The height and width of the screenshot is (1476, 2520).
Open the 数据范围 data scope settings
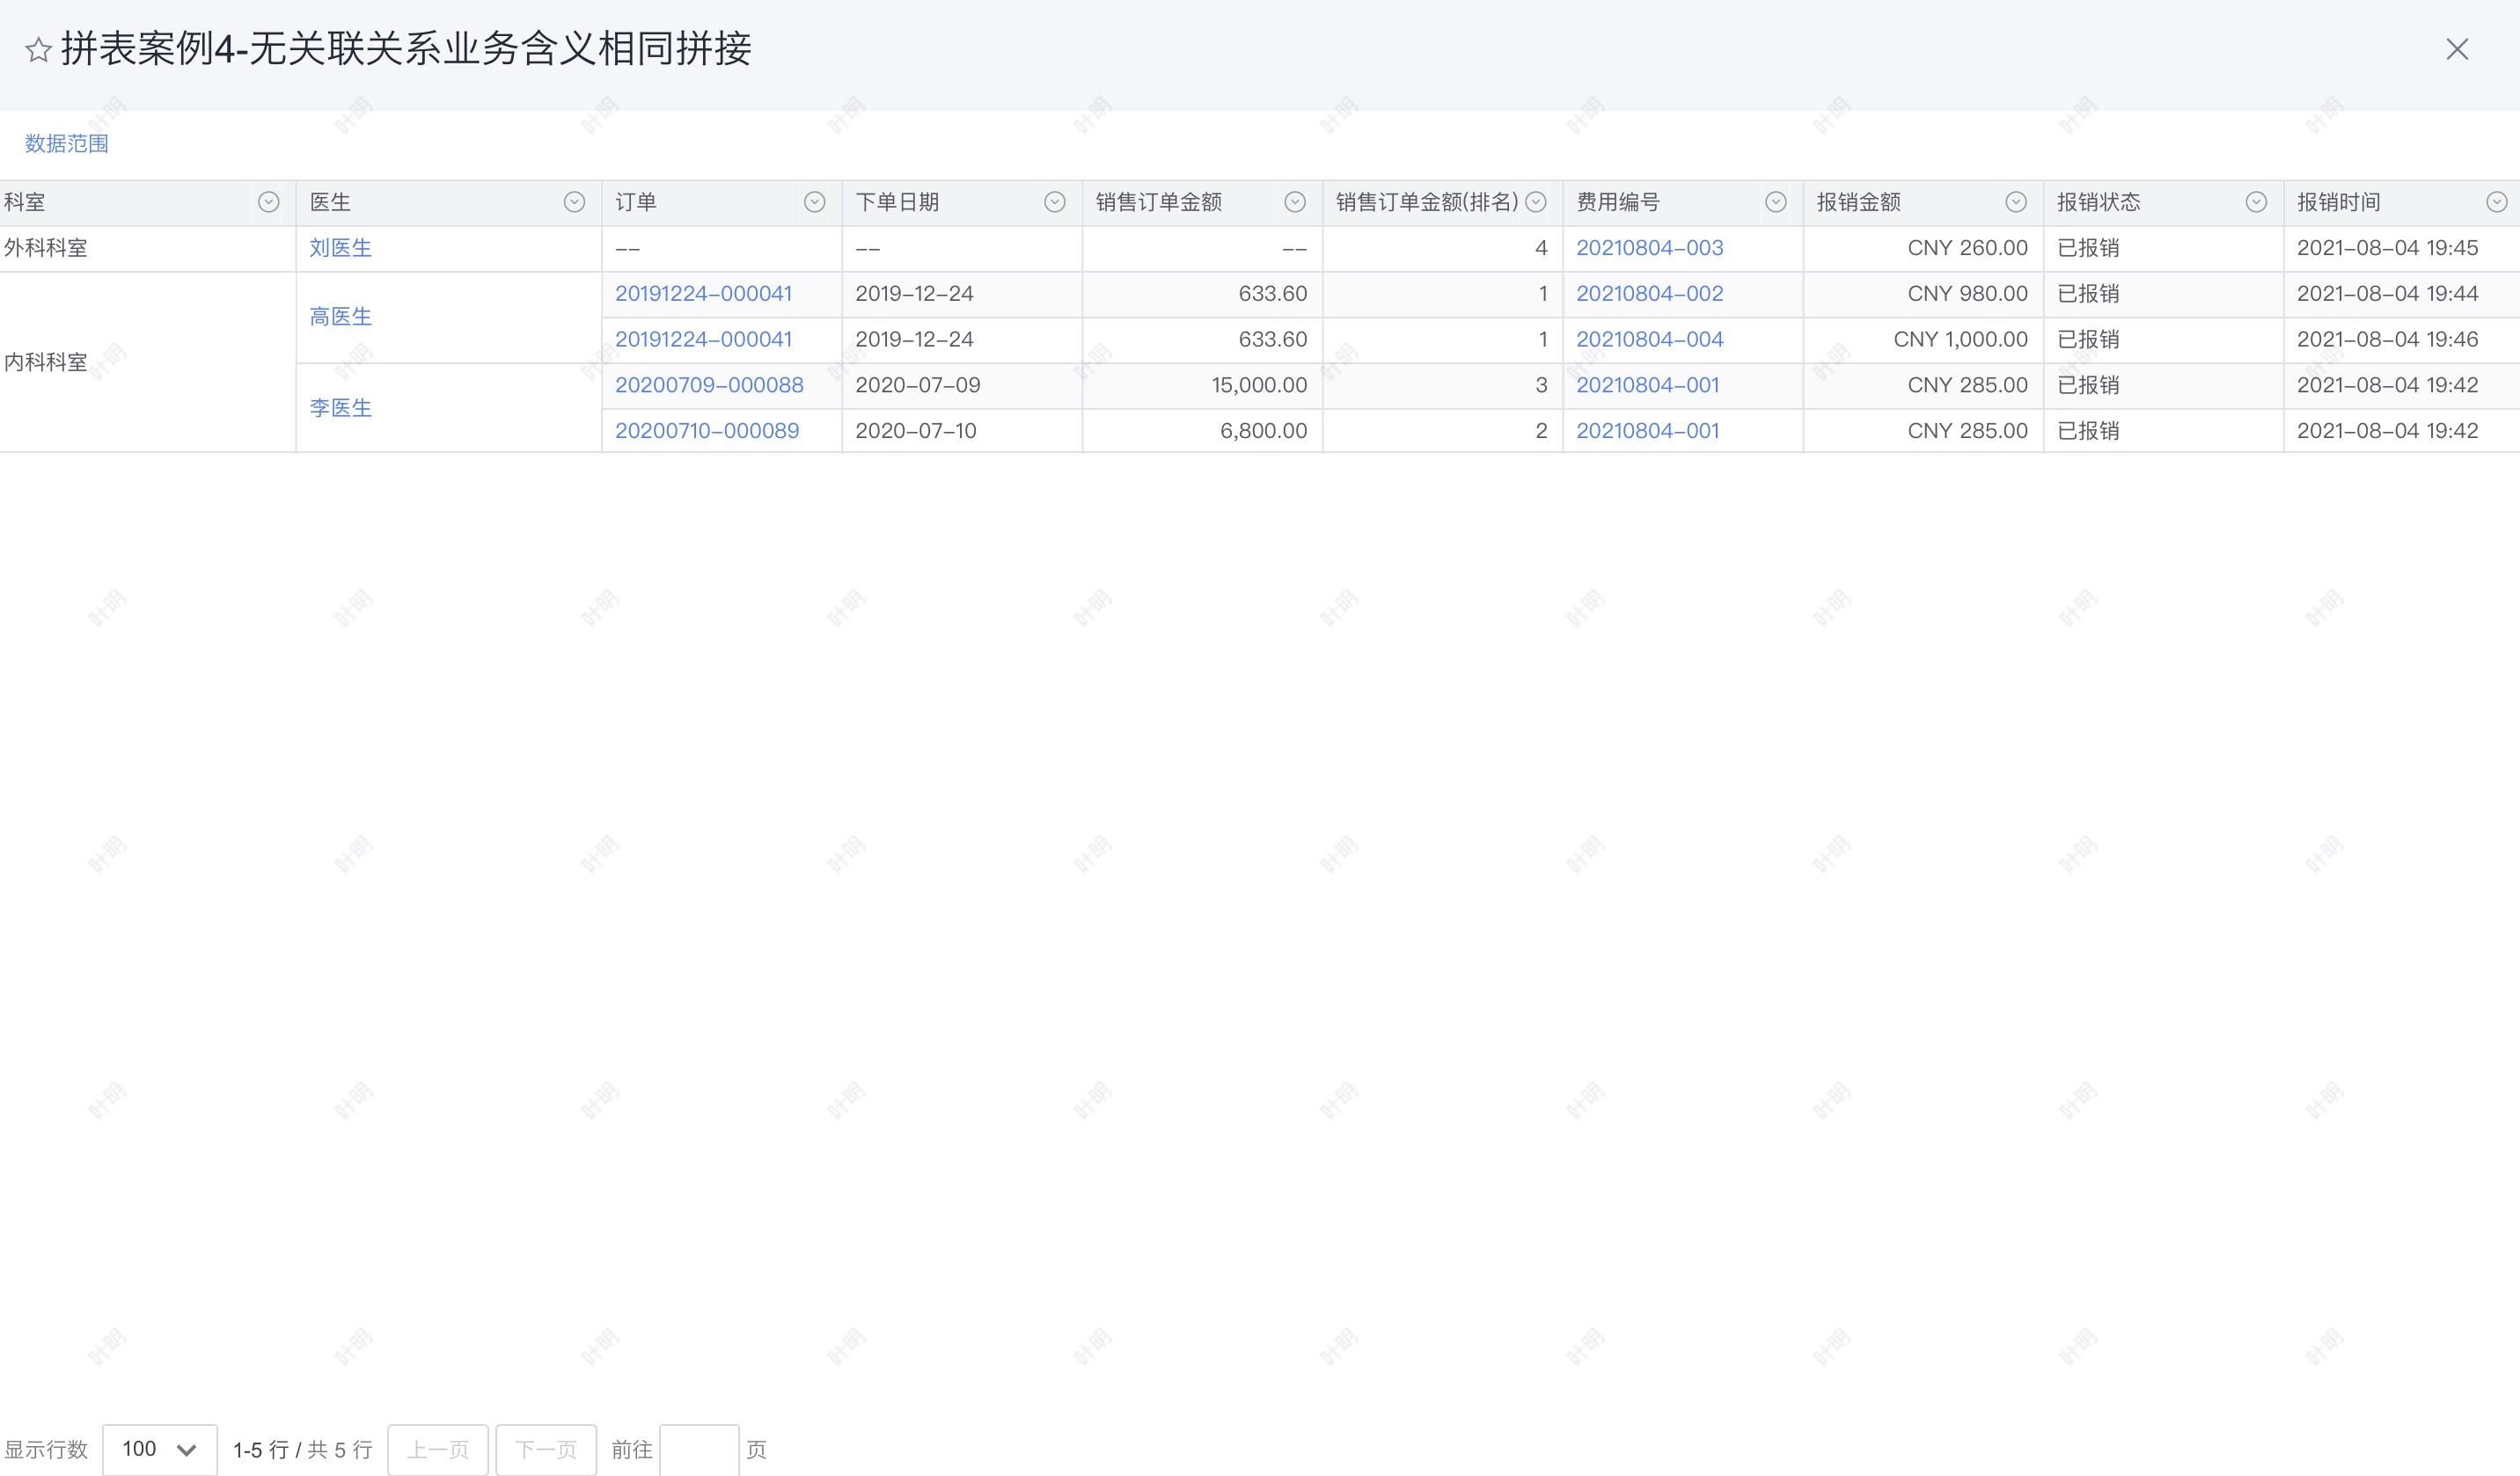(x=65, y=144)
